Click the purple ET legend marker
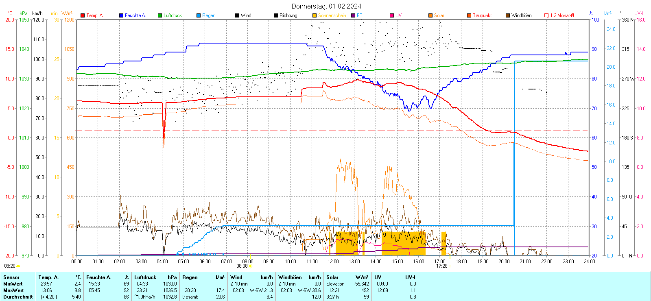 coord(353,15)
